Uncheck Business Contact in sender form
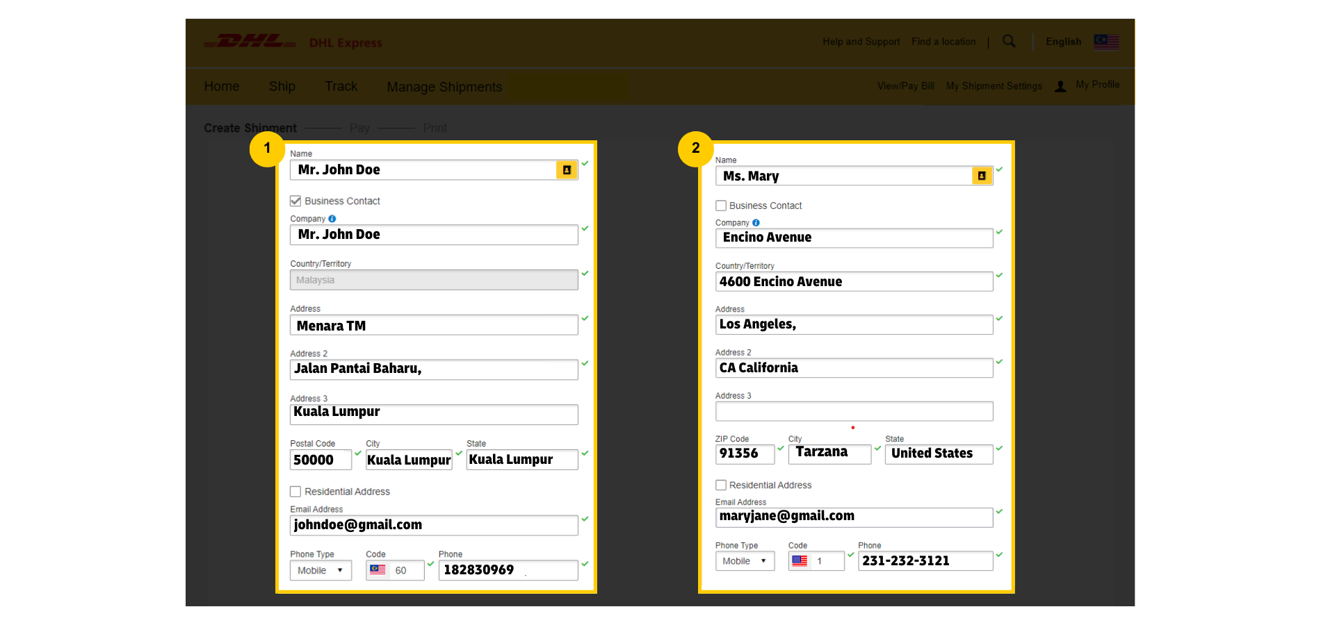The image size is (1321, 625). [295, 201]
